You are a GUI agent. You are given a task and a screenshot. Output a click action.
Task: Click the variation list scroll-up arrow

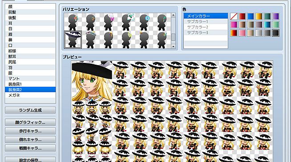174,15
